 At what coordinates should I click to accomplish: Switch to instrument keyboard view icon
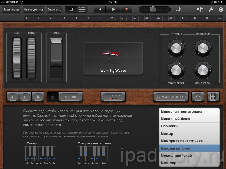71,10
